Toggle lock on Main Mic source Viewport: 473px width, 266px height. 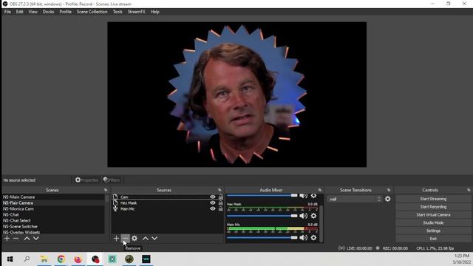(221, 208)
